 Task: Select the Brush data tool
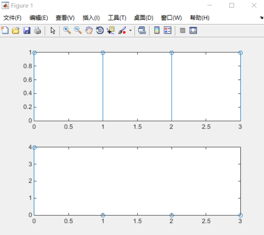click(x=122, y=30)
